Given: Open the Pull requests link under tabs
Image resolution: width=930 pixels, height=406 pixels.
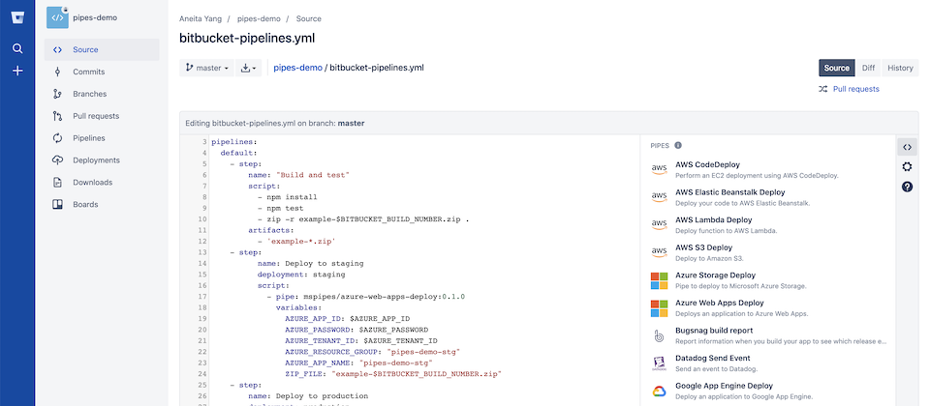Looking at the screenshot, I should pos(855,89).
